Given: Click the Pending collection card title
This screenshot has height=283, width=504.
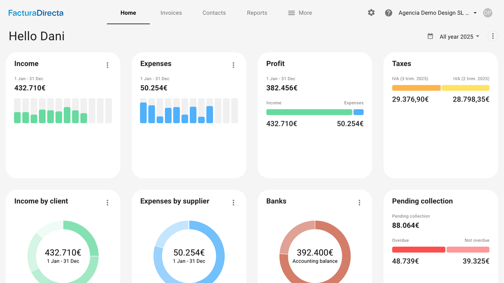Looking at the screenshot, I should (422, 201).
